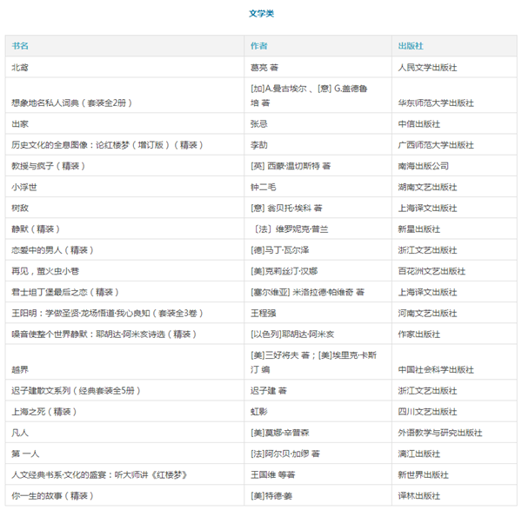Viewport: 522px width, 510px height.
Task: Click the 文学类 heading at top
Action: [260, 14]
